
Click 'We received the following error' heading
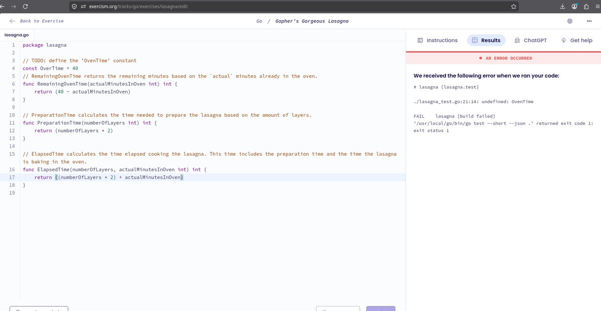point(486,76)
